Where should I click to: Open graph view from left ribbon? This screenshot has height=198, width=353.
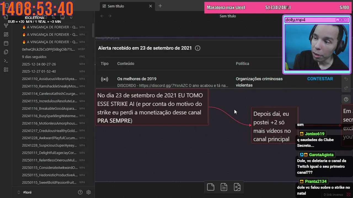[x=6, y=26]
